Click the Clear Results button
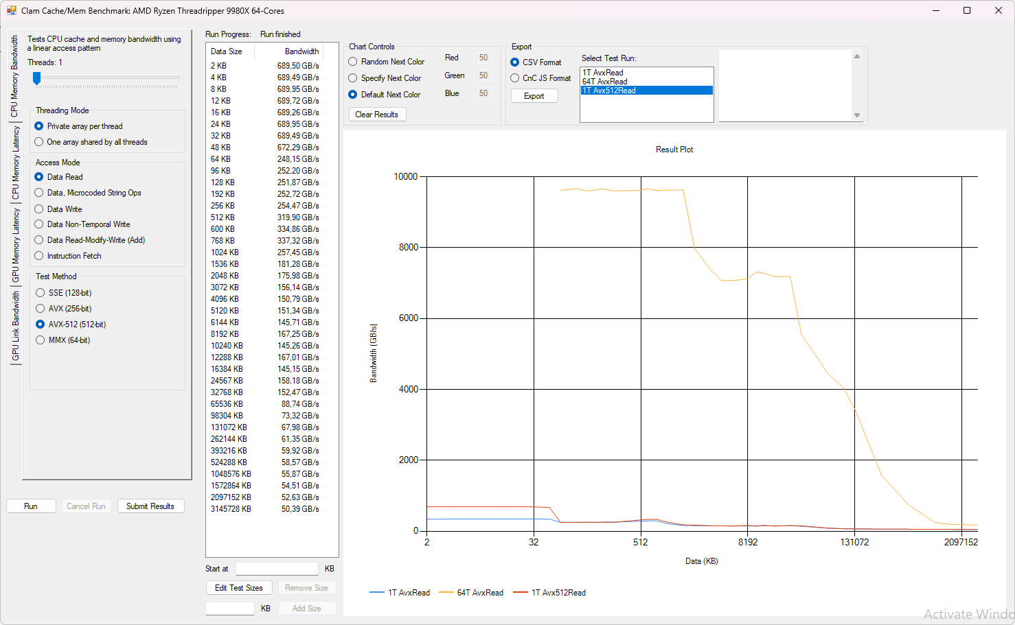1015x625 pixels. tap(377, 115)
